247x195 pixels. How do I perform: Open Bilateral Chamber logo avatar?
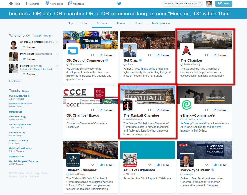pyautogui.click(x=73, y=160)
